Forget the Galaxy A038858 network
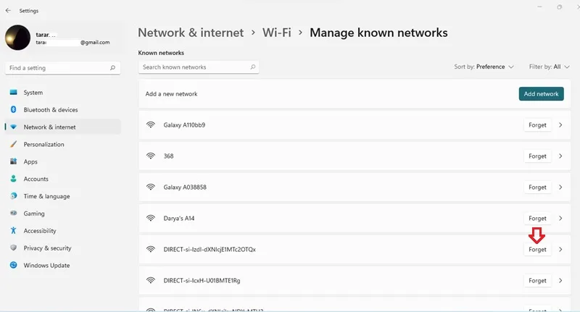580x312 pixels. click(x=537, y=187)
